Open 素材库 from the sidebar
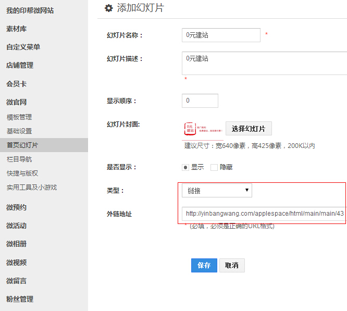Viewport: 347px width, 311px height. [x=17, y=29]
